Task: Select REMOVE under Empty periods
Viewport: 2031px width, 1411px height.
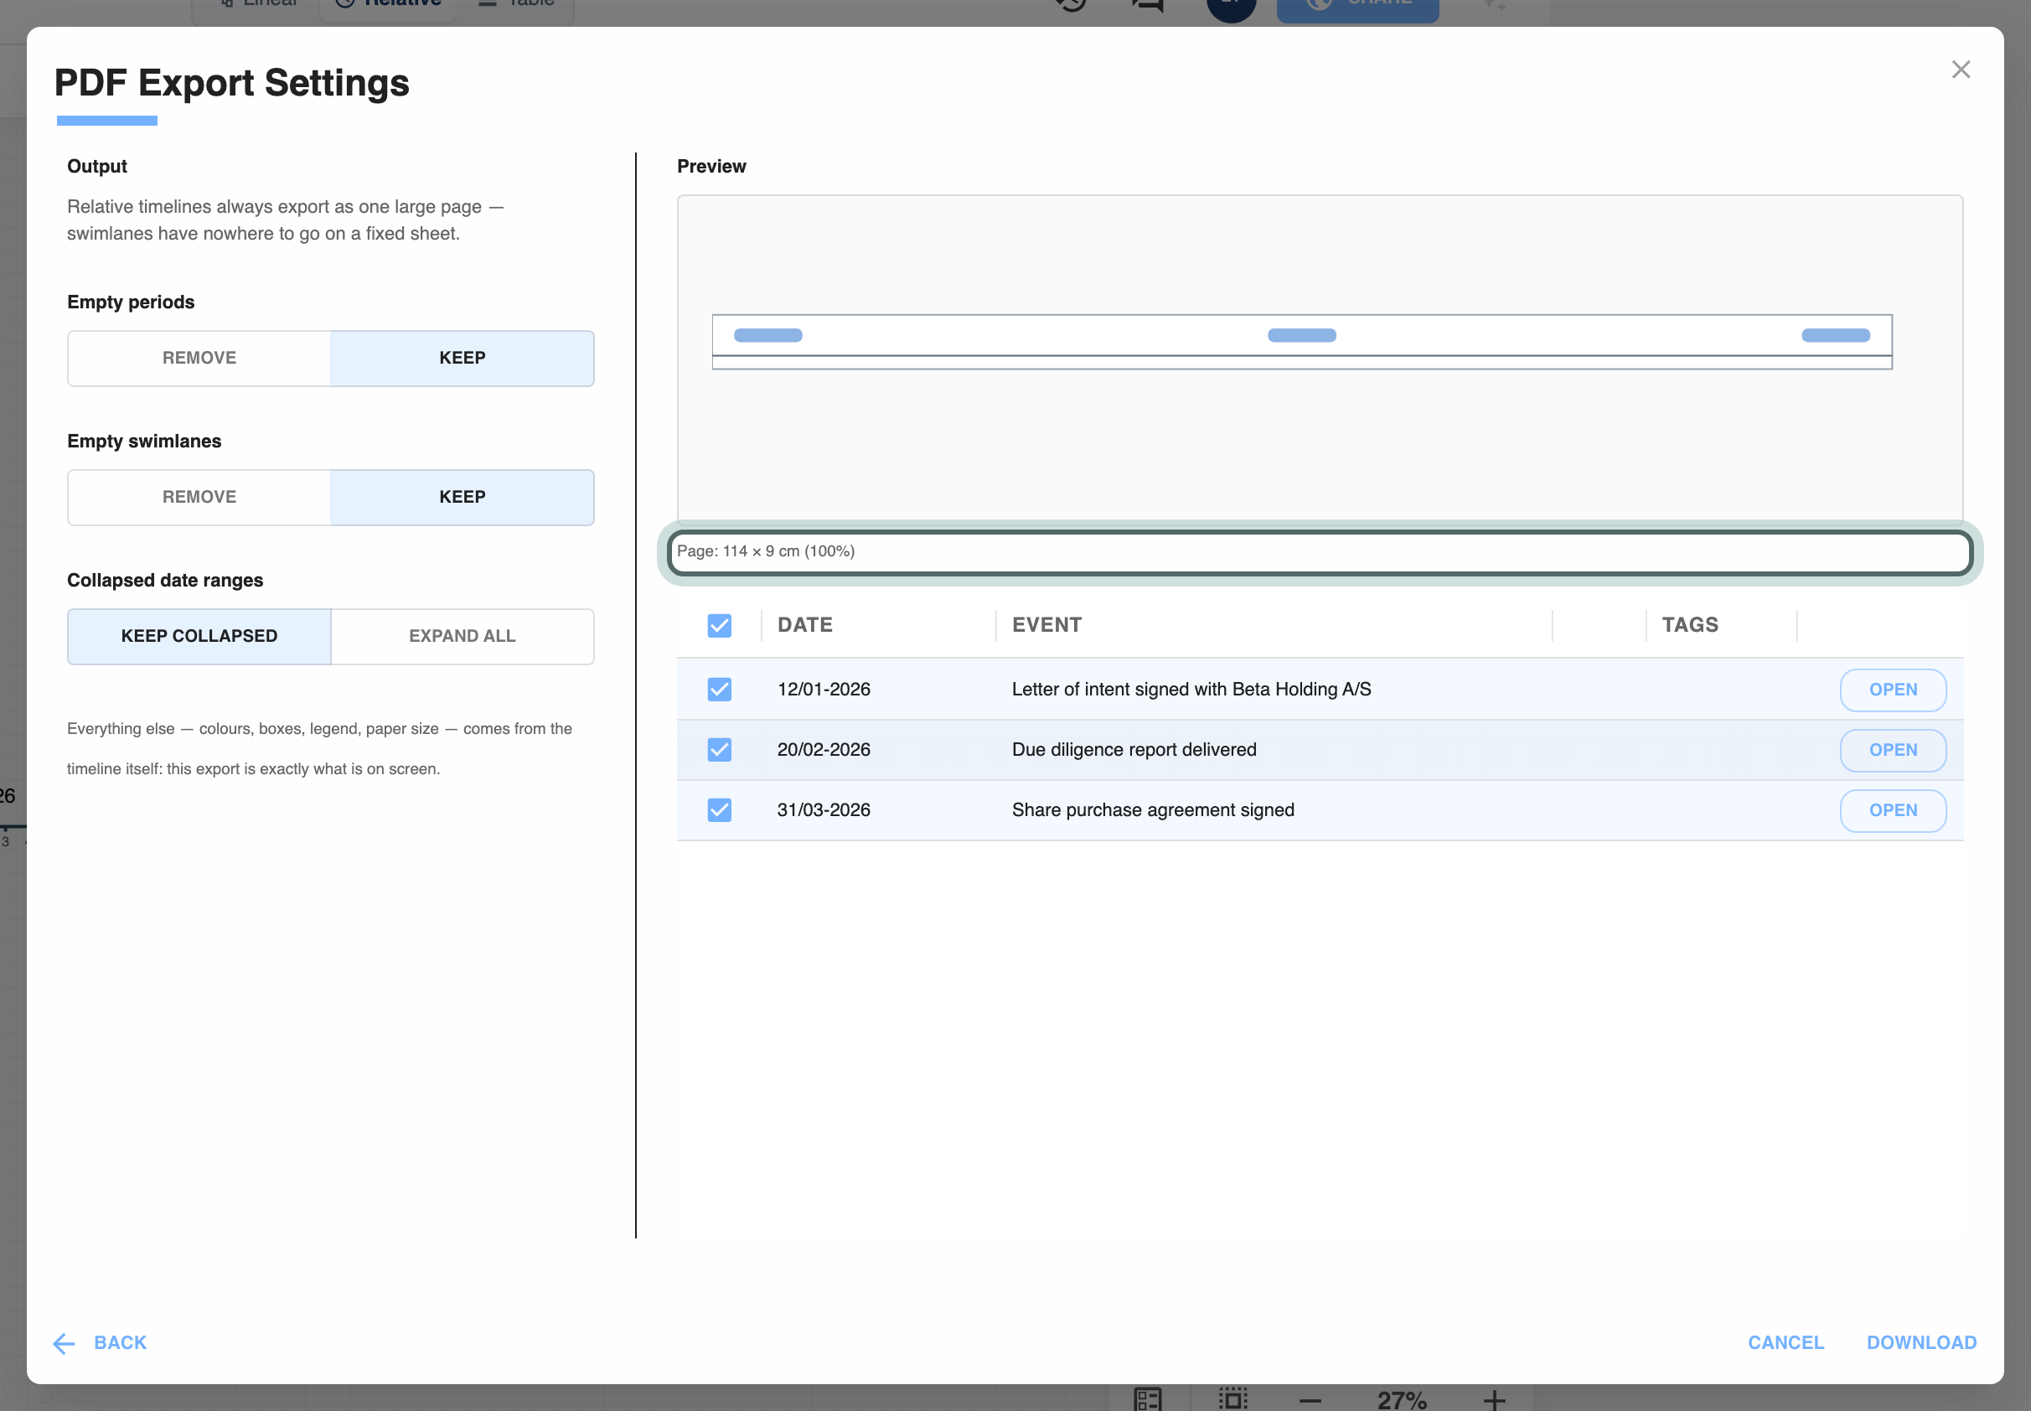Action: click(x=199, y=358)
